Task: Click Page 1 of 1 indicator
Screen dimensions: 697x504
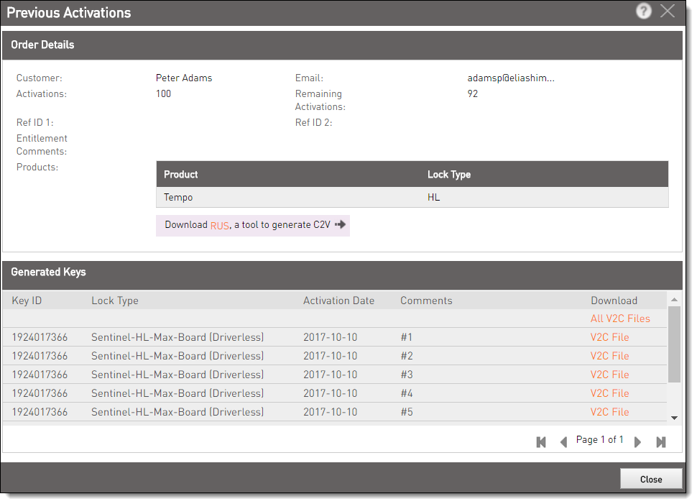Action: 600,439
